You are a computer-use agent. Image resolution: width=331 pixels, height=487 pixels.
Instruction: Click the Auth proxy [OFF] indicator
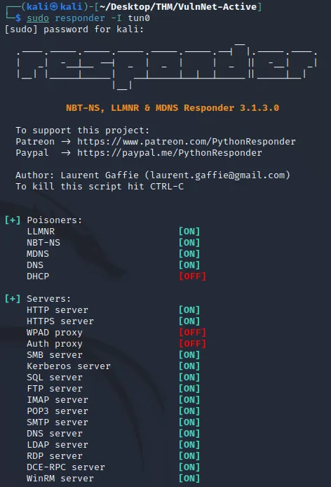pyautogui.click(x=192, y=344)
